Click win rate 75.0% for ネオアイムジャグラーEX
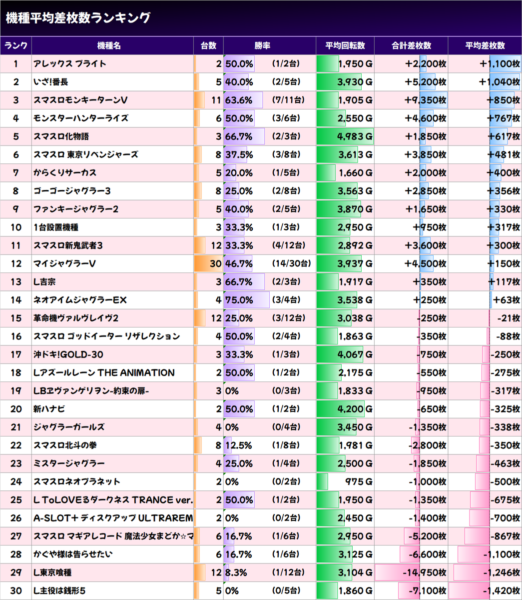Image resolution: width=522 pixels, height=600 pixels. [239, 300]
